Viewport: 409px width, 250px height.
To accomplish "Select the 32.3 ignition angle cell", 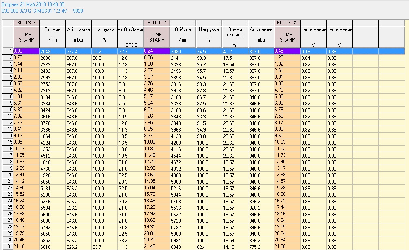I will click(130, 51).
